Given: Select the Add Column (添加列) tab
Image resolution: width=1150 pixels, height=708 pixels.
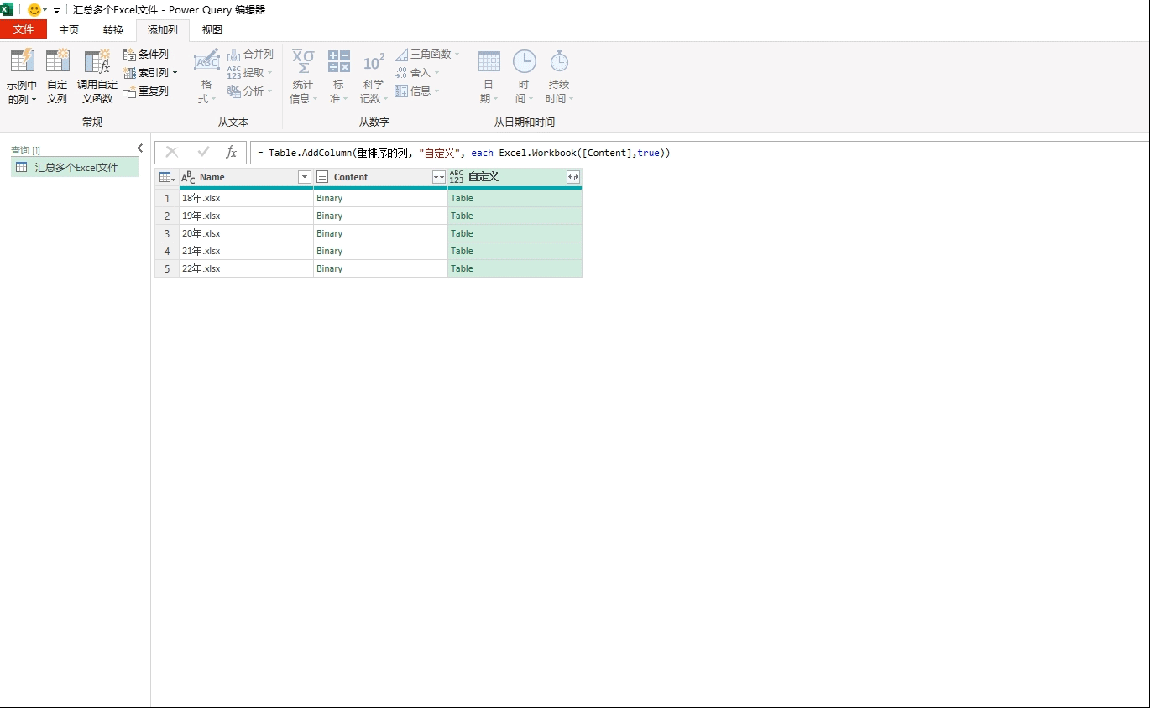Looking at the screenshot, I should click(x=163, y=29).
